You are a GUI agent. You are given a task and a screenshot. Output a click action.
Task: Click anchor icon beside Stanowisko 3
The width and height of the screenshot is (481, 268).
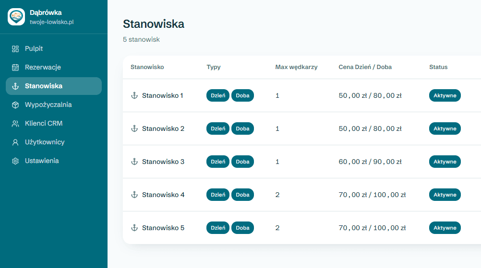[134, 162]
